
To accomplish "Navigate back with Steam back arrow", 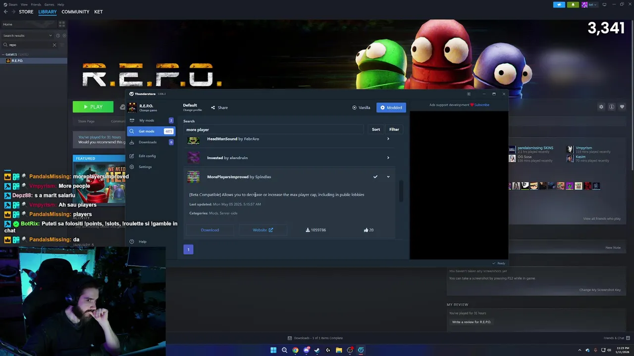I will pos(5,11).
